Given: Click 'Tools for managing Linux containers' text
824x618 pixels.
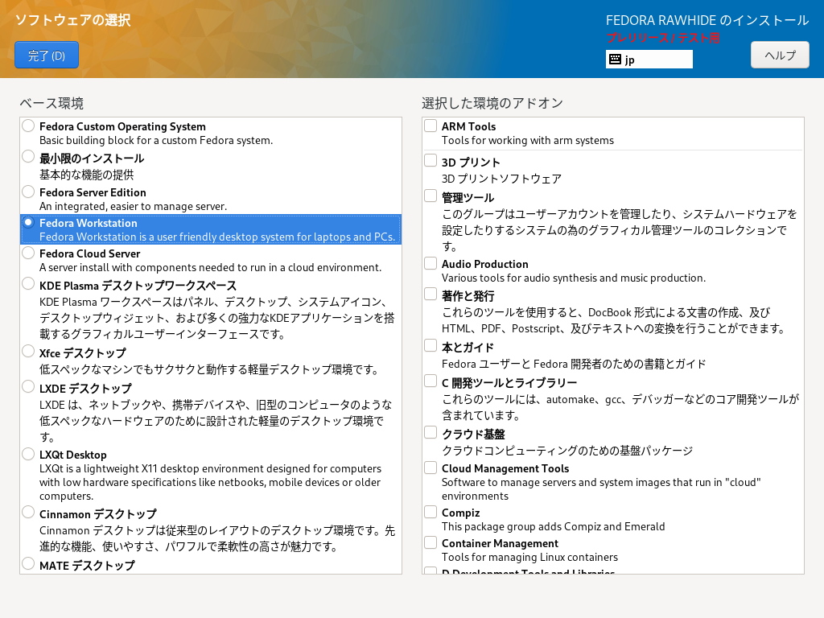Looking at the screenshot, I should [x=529, y=557].
